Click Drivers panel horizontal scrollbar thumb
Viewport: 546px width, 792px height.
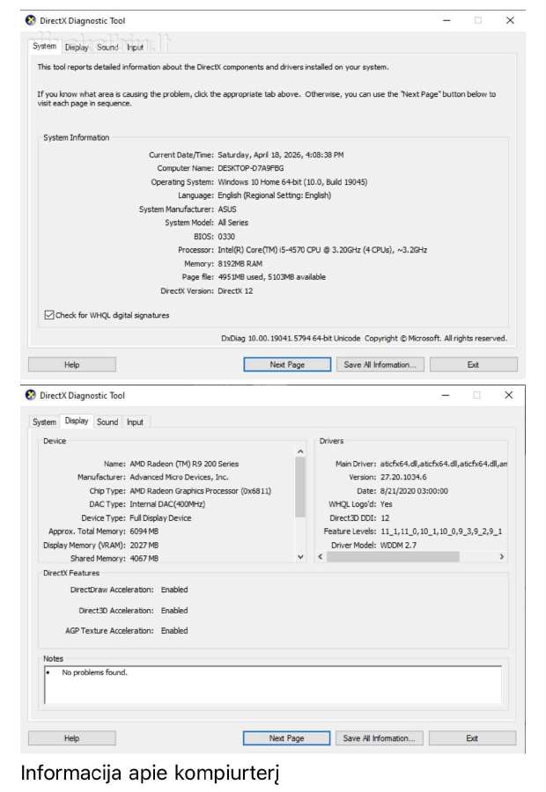(393, 557)
